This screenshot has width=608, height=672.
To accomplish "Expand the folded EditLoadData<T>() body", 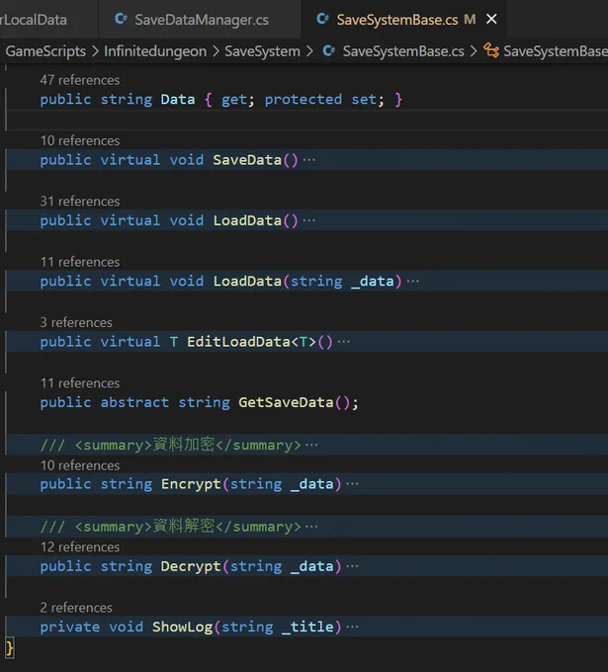I will coord(343,342).
